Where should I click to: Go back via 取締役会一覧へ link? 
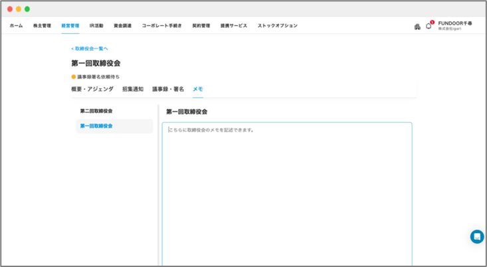click(90, 48)
